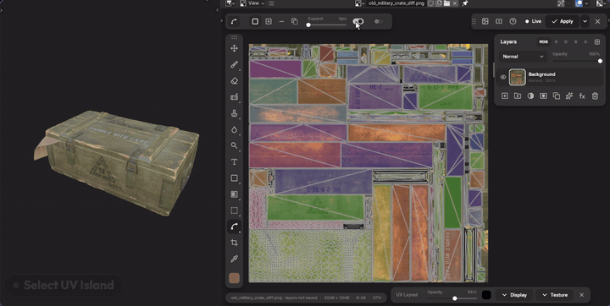Open the layer effects fx icon
The width and height of the screenshot is (610, 306).
(582, 96)
